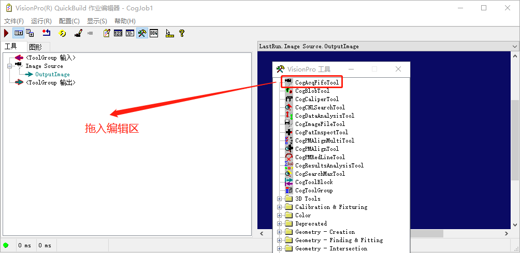Click the CogCaliperTool icon
The width and height of the screenshot is (520, 253).
[x=289, y=99]
